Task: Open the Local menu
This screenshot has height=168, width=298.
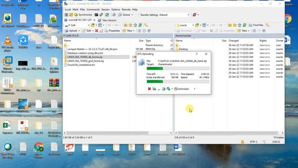Action: (68, 9)
